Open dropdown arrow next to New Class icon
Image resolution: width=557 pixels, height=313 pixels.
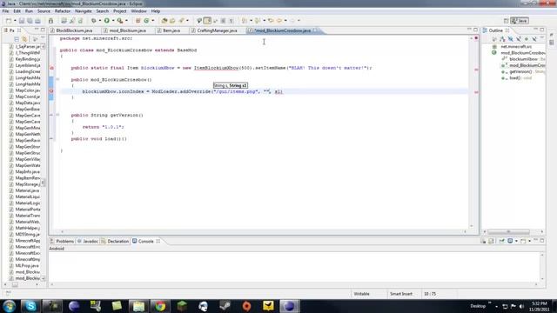(x=153, y=21)
